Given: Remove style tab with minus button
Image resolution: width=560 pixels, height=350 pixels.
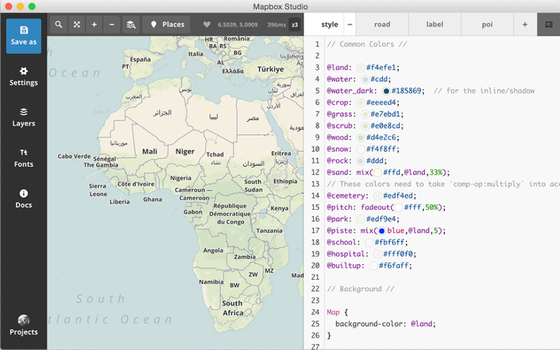Looking at the screenshot, I should coord(350,24).
